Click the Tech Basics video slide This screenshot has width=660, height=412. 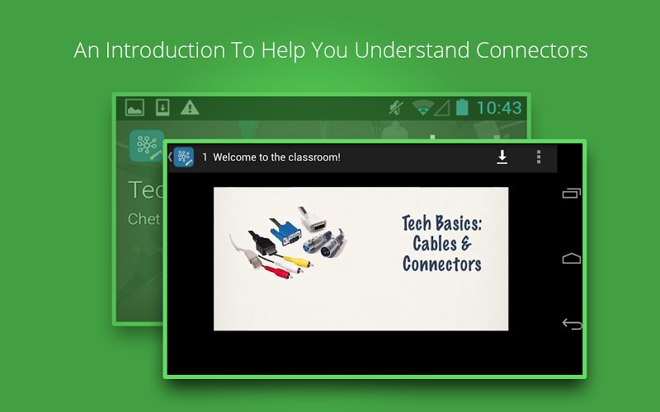click(361, 259)
